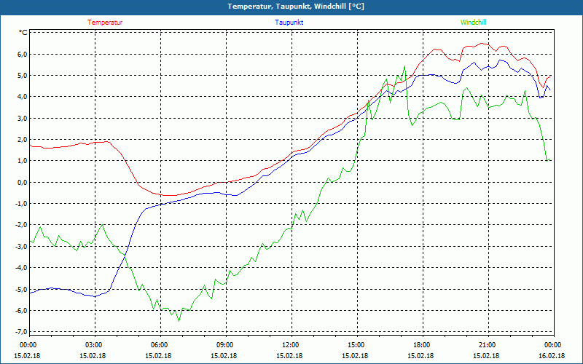Click the 15:00 time axis label

[356, 345]
